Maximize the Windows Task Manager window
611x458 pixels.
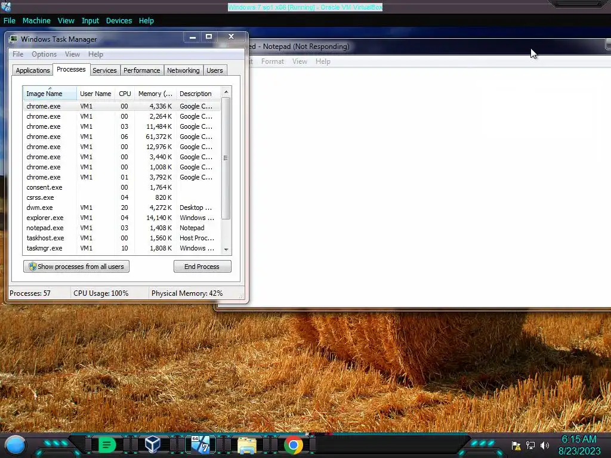tap(209, 36)
